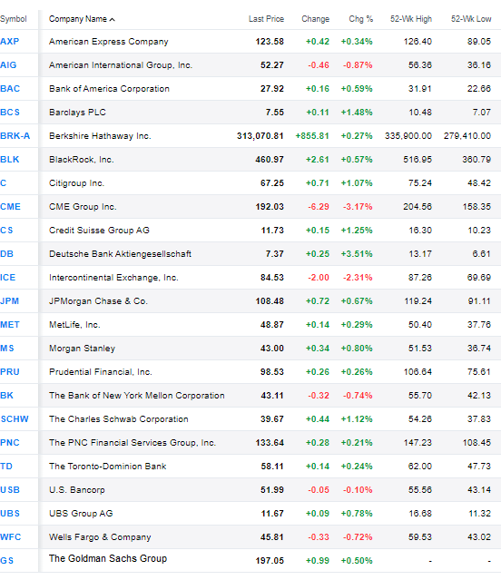Screen dimensions: 501x580
Task: Select U.S. Bancorp company name
Action: pos(77,490)
